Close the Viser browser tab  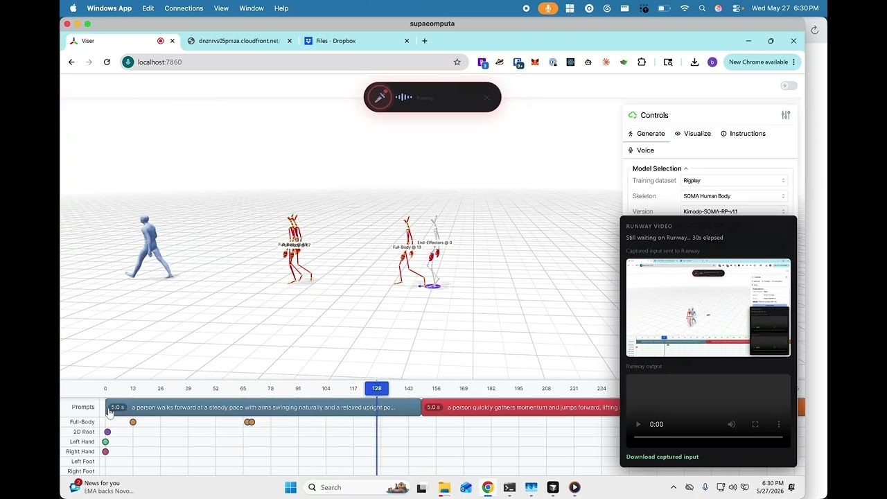coord(173,41)
